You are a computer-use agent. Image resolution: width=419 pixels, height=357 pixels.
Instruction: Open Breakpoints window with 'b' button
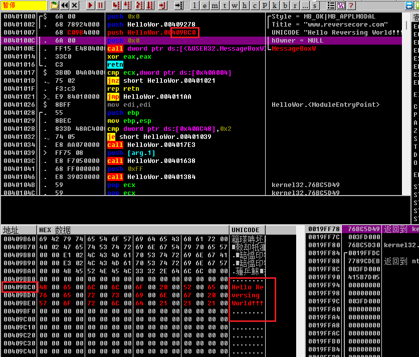(285, 6)
